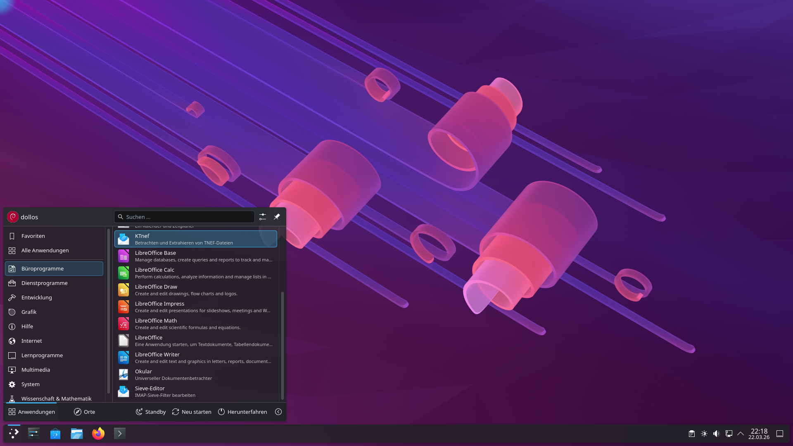
Task: Expand hidden system tray icons
Action: (741, 434)
